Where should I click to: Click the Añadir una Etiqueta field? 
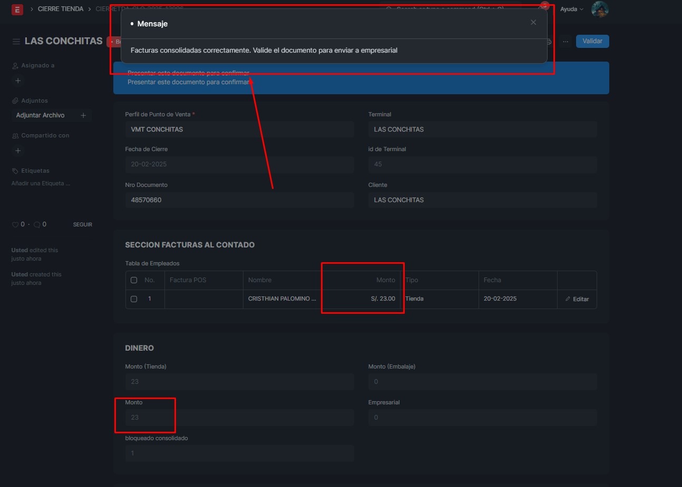tap(41, 184)
